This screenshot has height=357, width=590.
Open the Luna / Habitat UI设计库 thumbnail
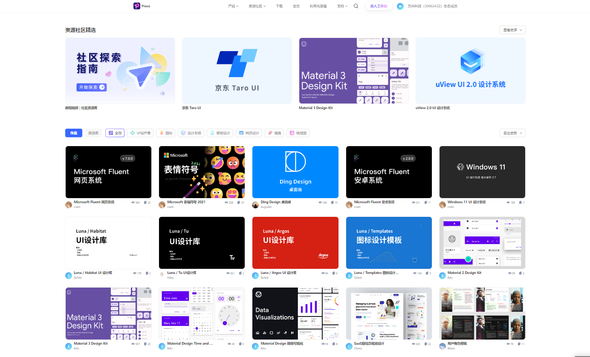coord(108,243)
